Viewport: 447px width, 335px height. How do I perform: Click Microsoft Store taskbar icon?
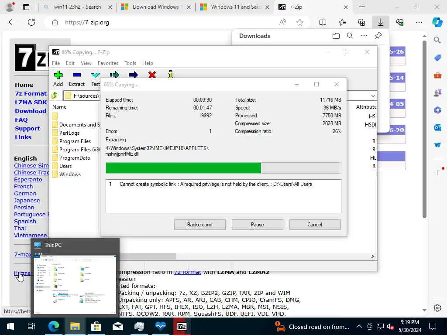point(96,326)
